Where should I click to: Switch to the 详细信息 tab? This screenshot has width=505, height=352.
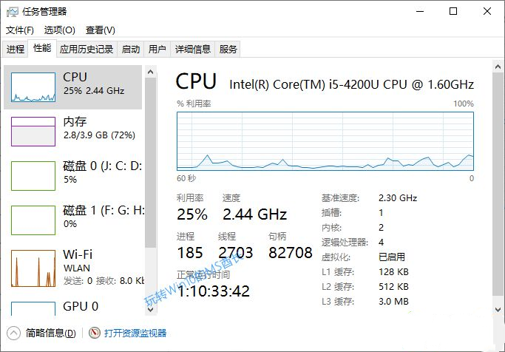(192, 49)
